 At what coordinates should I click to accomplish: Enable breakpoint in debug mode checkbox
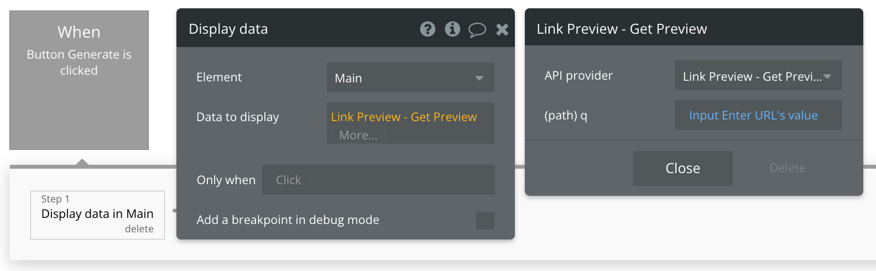click(x=485, y=220)
